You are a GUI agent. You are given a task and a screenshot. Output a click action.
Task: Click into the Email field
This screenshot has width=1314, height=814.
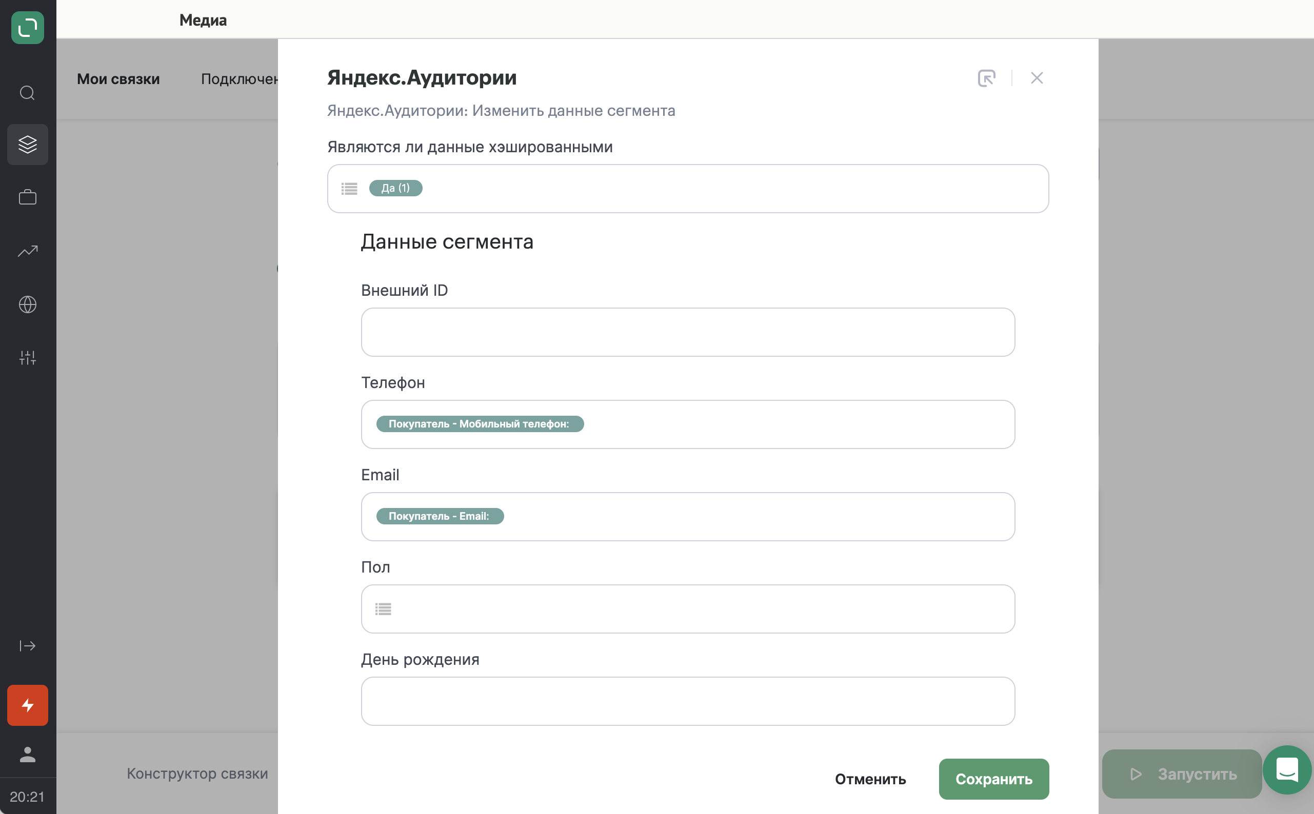point(688,517)
